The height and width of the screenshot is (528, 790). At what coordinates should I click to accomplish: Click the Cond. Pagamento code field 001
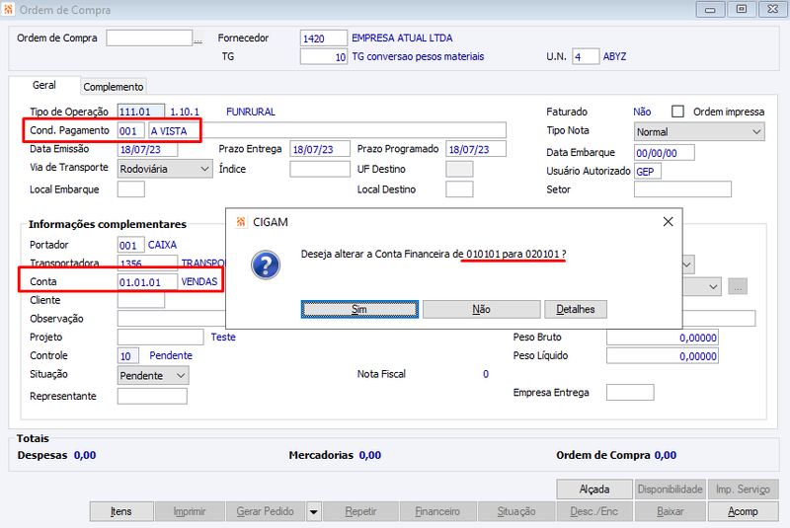click(x=131, y=131)
